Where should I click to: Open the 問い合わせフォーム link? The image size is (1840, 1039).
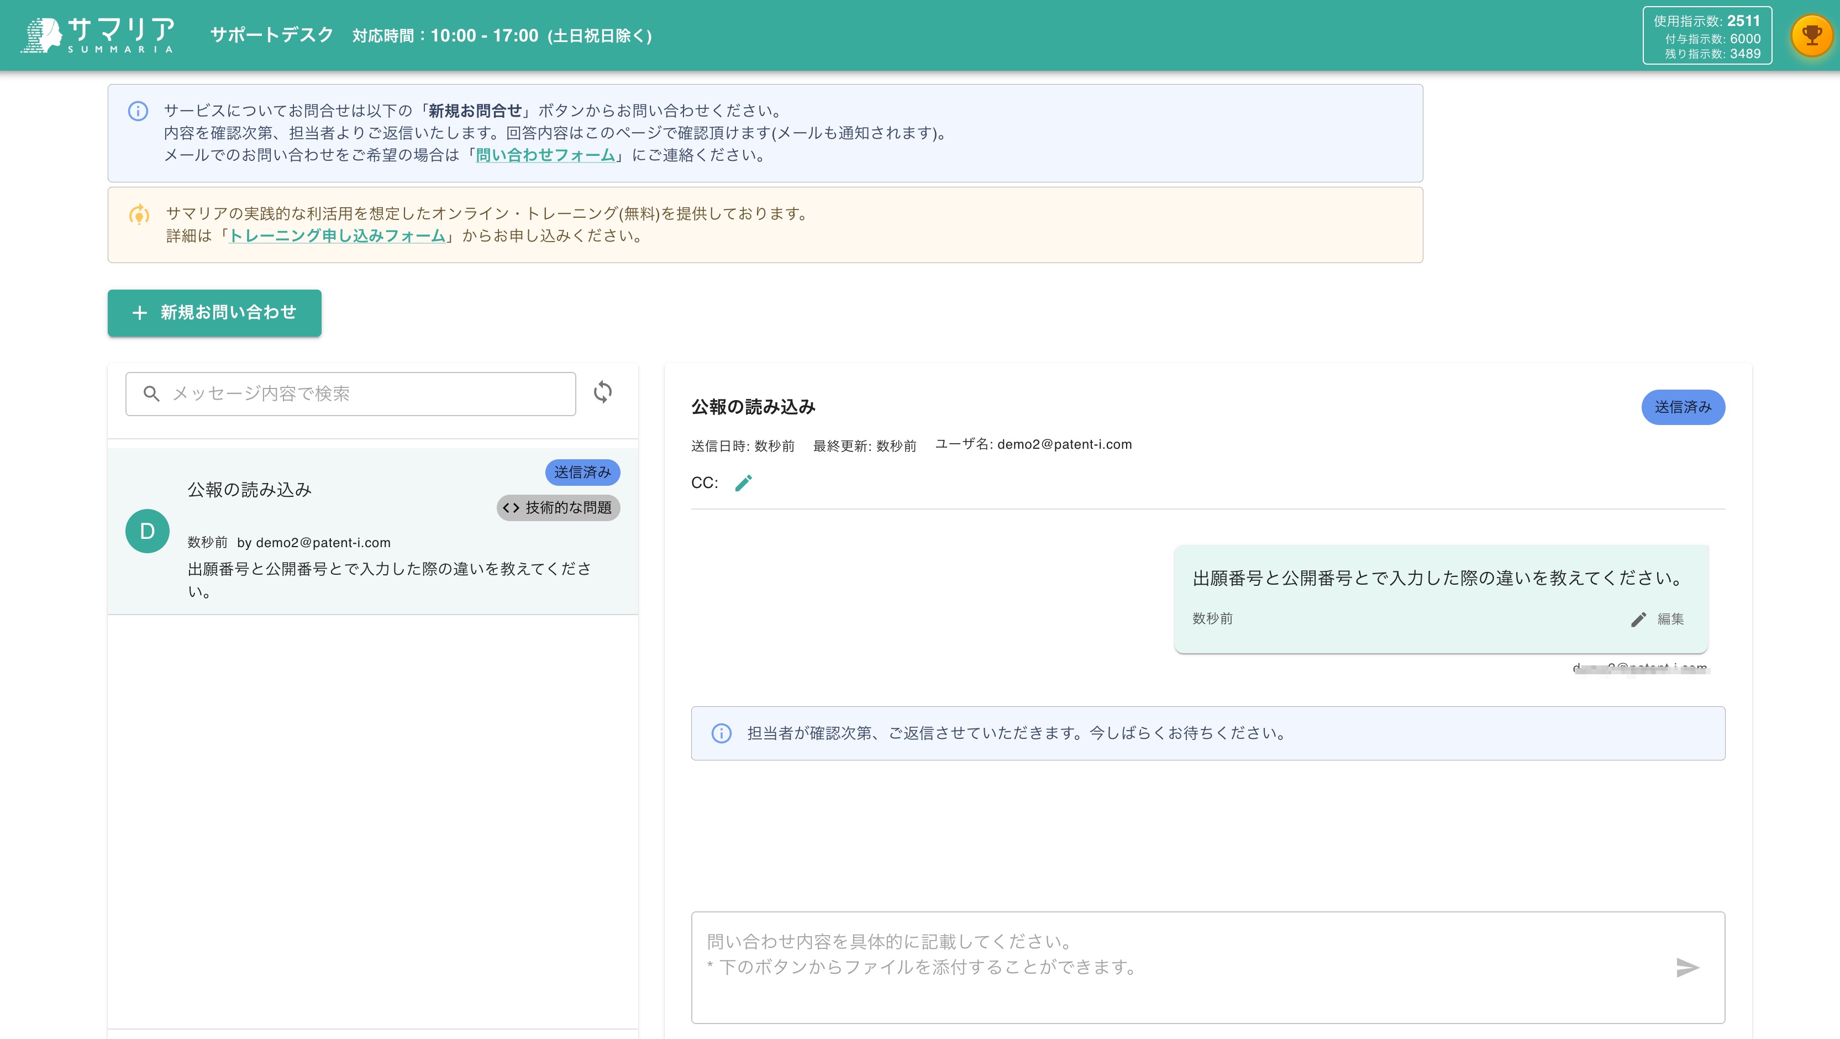tap(546, 155)
